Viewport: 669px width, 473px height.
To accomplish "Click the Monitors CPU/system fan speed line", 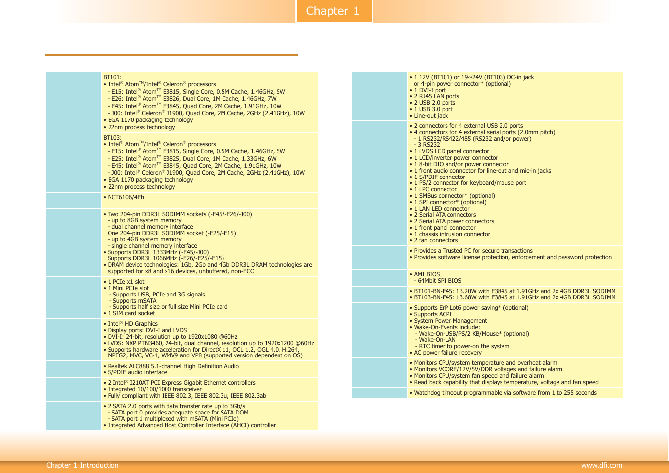I will (x=476, y=376).
